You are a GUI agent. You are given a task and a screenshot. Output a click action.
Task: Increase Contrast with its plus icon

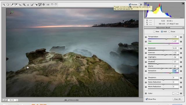coord(181,53)
